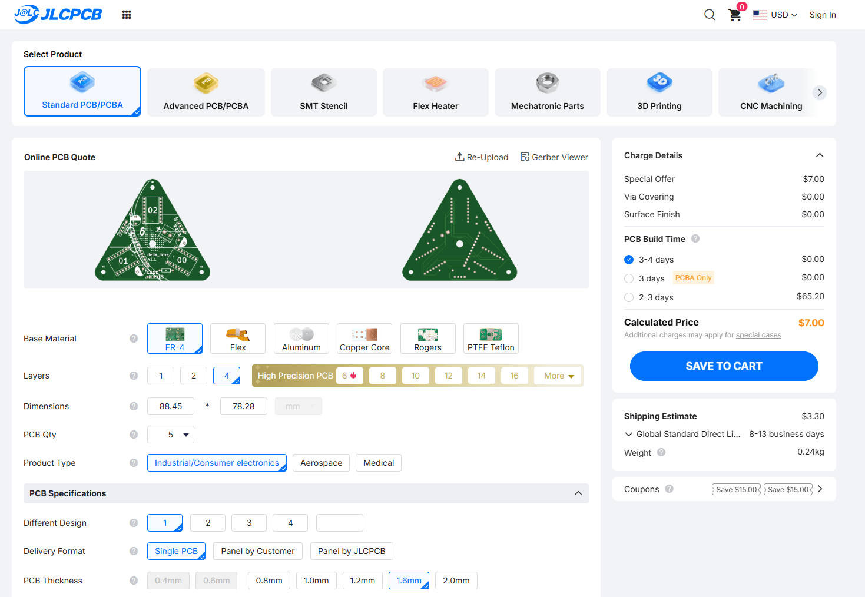Expand the More layers dropdown

click(558, 376)
